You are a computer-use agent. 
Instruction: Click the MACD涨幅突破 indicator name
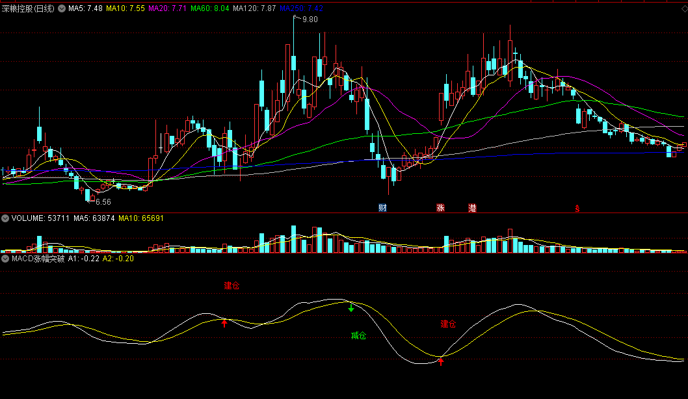point(38,259)
